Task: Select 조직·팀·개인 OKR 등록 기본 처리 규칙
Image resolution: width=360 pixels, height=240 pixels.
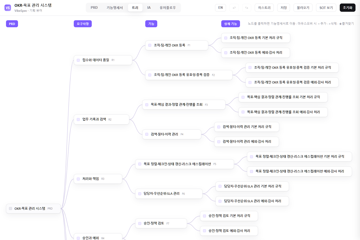Action: (x=255, y=38)
